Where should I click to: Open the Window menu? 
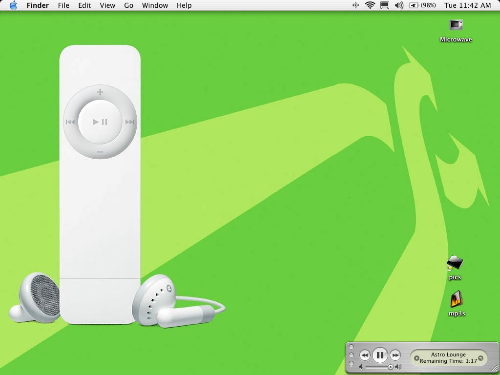tap(155, 5)
